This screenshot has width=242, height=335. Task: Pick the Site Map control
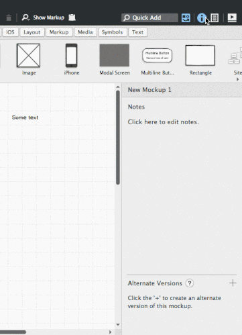click(235, 56)
